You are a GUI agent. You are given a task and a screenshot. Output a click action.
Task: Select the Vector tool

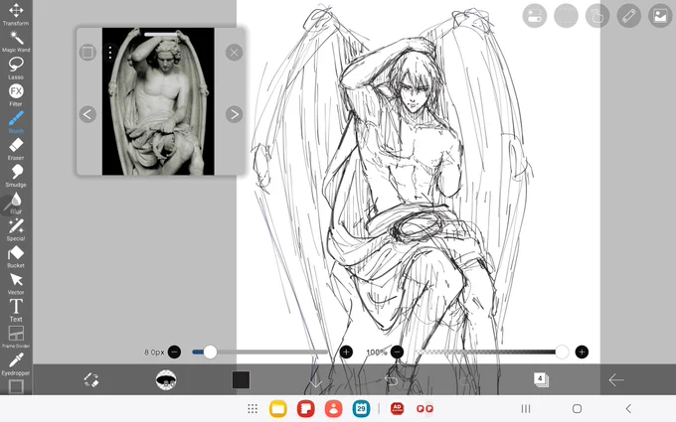point(16,283)
